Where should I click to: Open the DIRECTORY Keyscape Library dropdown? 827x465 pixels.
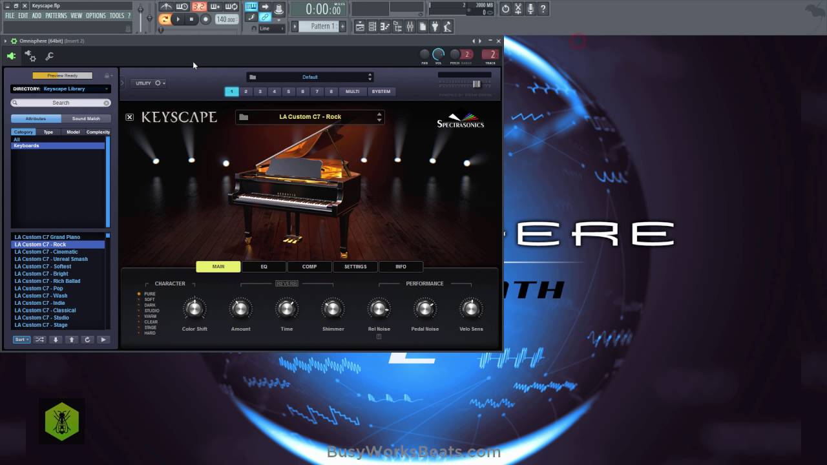pos(61,89)
